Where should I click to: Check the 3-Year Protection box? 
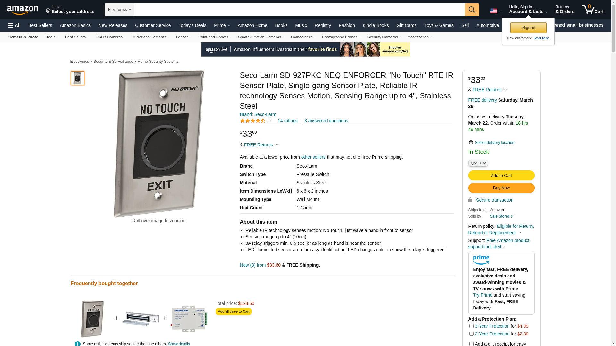(x=471, y=326)
